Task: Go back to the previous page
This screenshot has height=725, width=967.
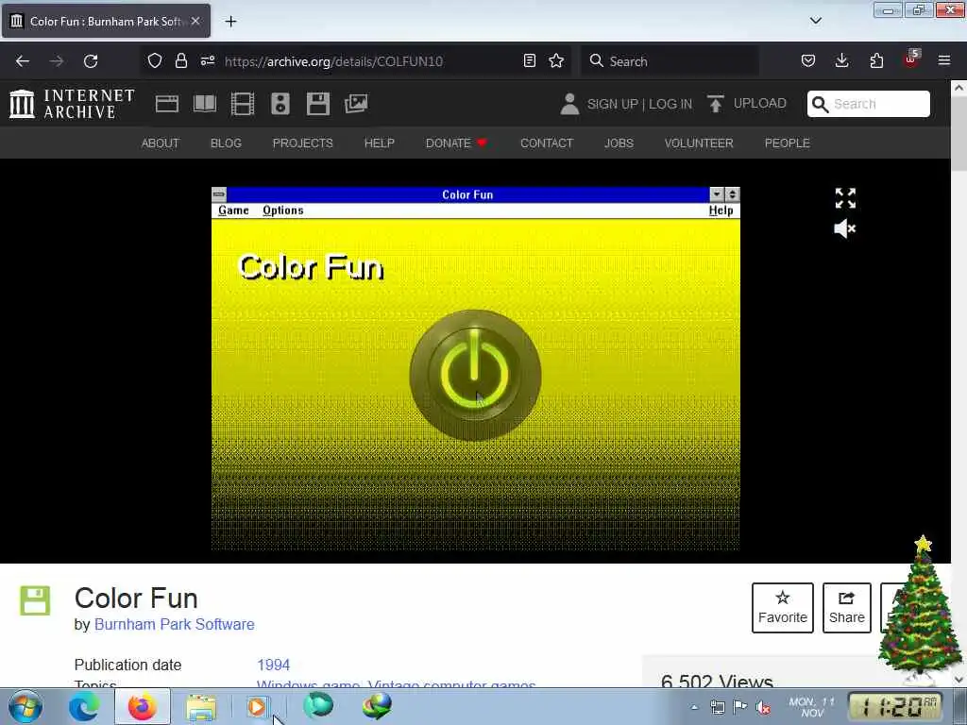Action: point(23,61)
